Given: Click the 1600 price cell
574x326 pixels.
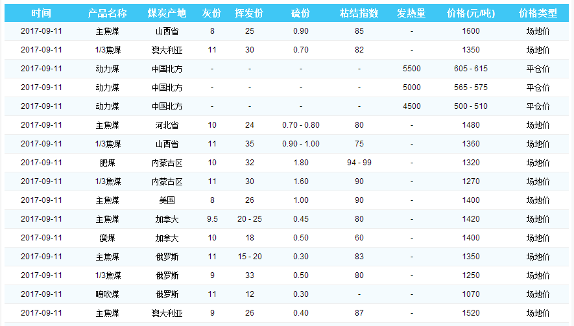Looking at the screenshot, I should pos(472,31).
